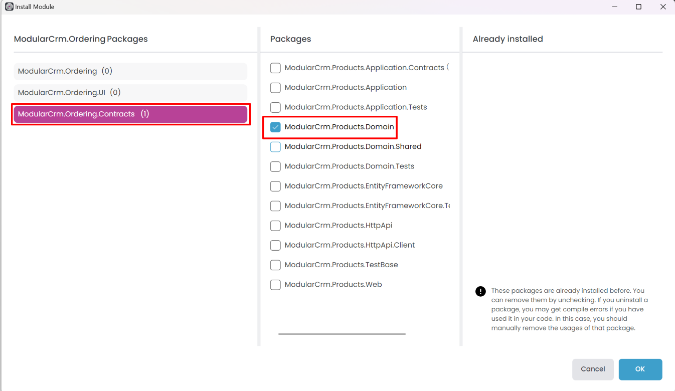Check the ModularCrm.Products.Web package
The width and height of the screenshot is (675, 391).
[x=275, y=285]
